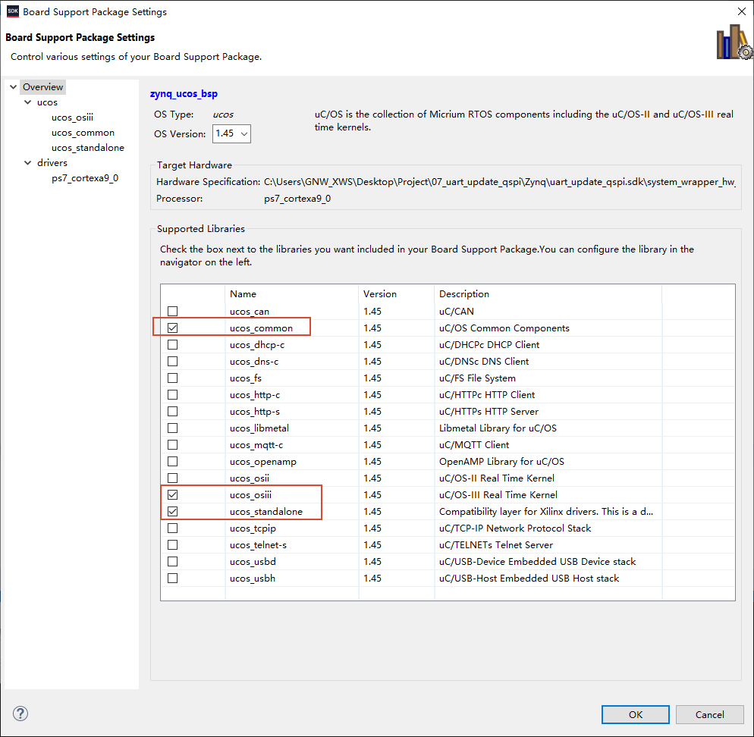Enable the ucos_http-c checkbox
Image resolution: width=754 pixels, height=737 pixels.
[x=173, y=395]
